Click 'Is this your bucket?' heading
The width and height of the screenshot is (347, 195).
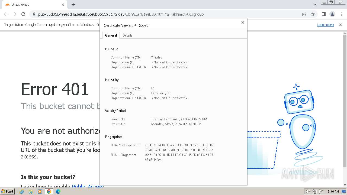pyautogui.click(x=48, y=177)
